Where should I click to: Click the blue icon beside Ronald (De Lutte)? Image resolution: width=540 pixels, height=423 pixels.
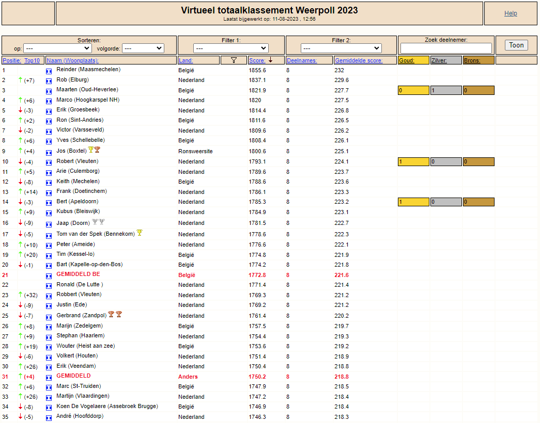[49, 285]
